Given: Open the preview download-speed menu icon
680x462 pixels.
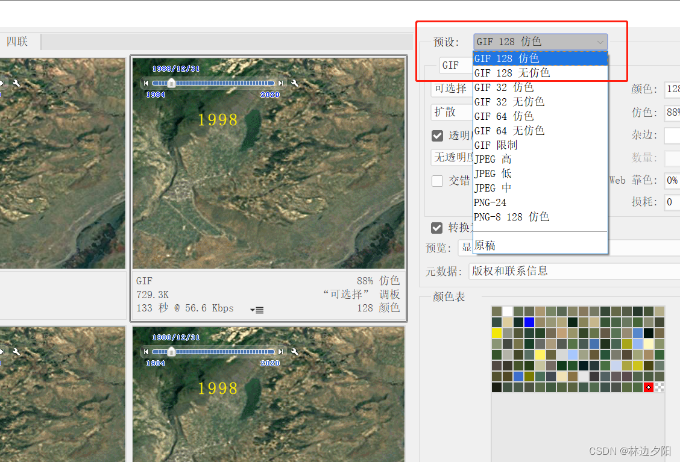Looking at the screenshot, I should pyautogui.click(x=257, y=310).
